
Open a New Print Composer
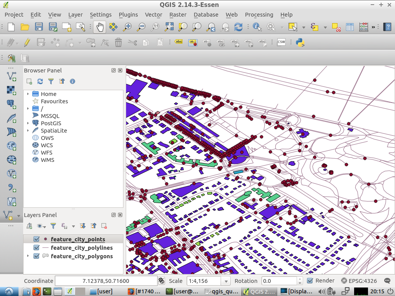click(x=66, y=27)
